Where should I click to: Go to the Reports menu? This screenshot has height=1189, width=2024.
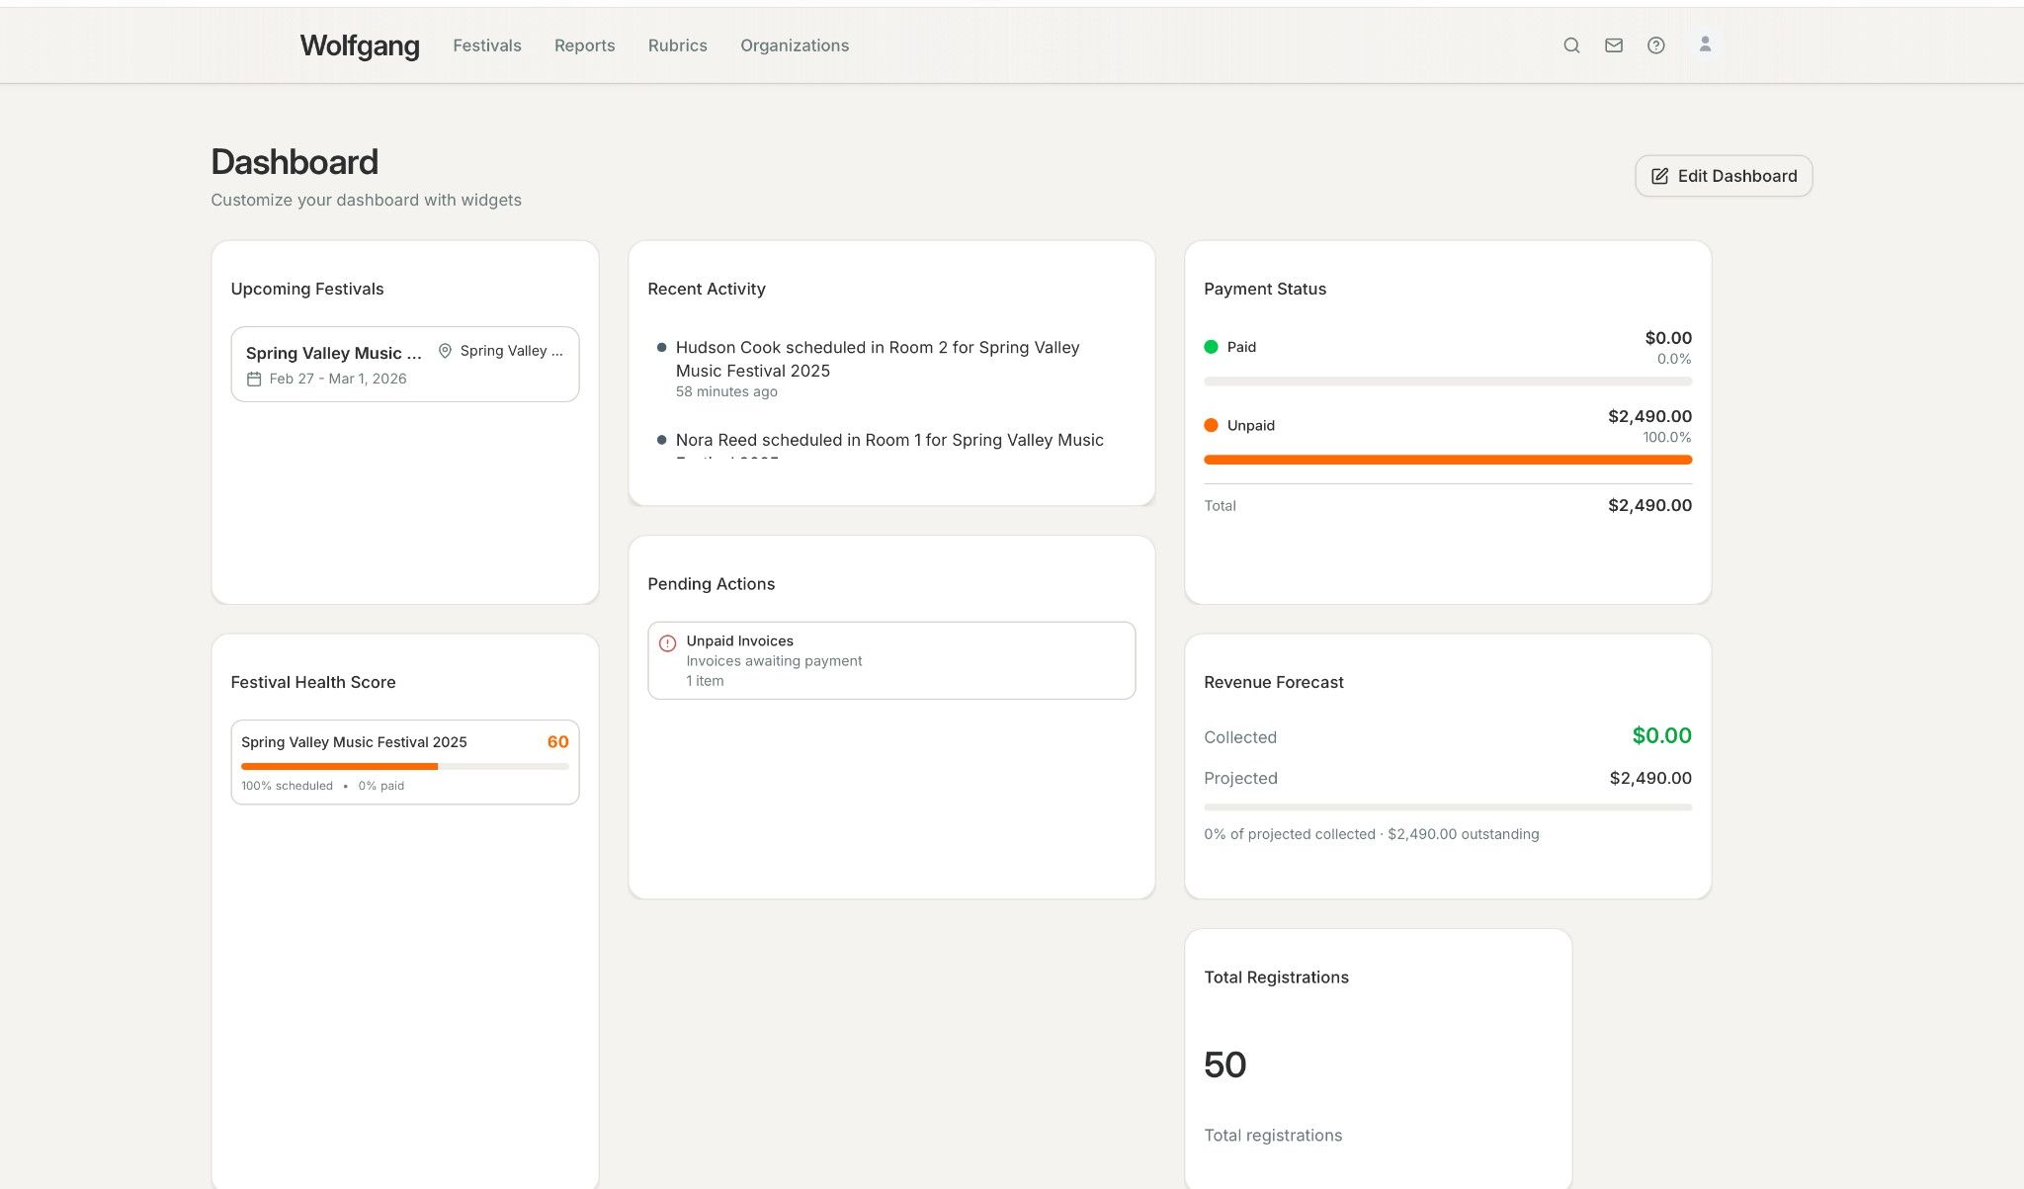[584, 45]
